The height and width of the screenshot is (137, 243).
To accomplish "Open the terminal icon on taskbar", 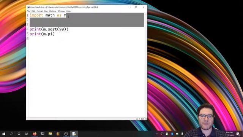I will click(x=42, y=134).
